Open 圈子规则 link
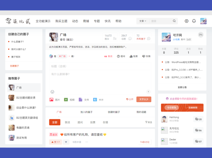 point(16,57)
